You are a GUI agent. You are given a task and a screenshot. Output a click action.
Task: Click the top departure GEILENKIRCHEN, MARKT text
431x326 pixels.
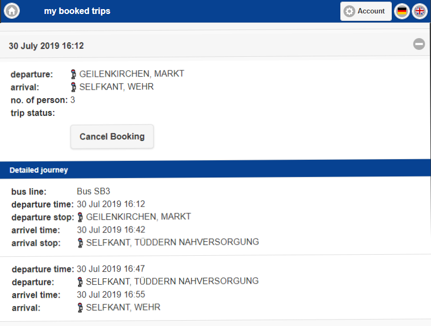132,73
